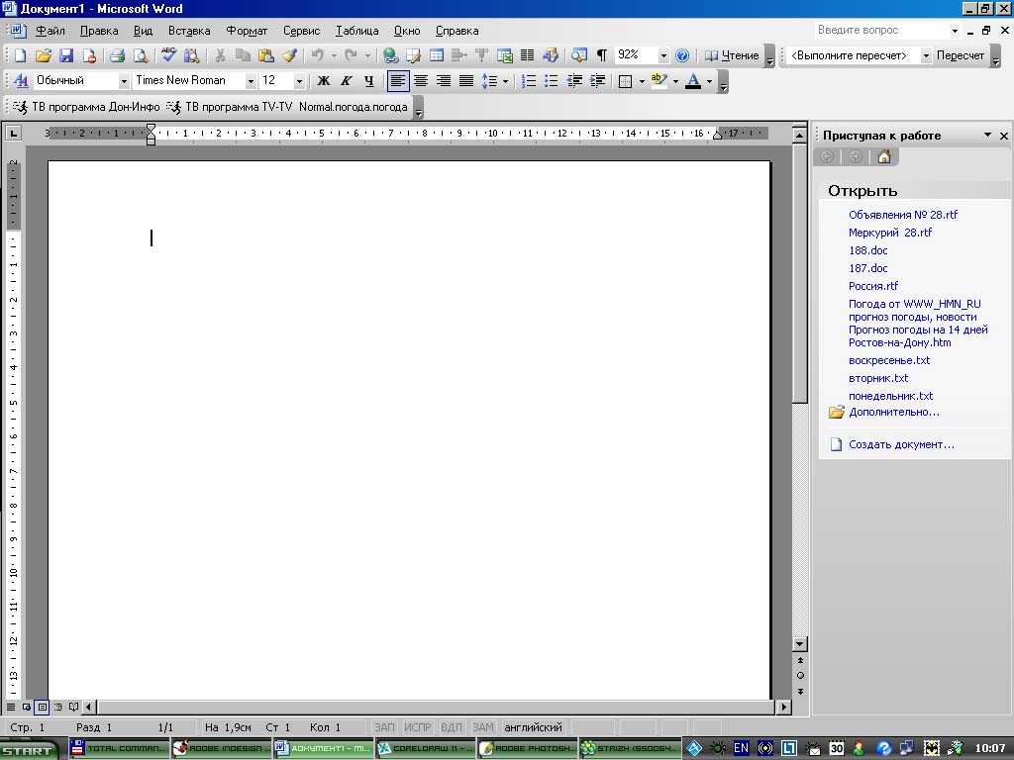Expand borders dropdown arrow
The image size is (1014, 760).
(642, 81)
